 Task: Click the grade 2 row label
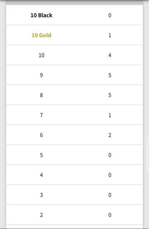(41, 215)
